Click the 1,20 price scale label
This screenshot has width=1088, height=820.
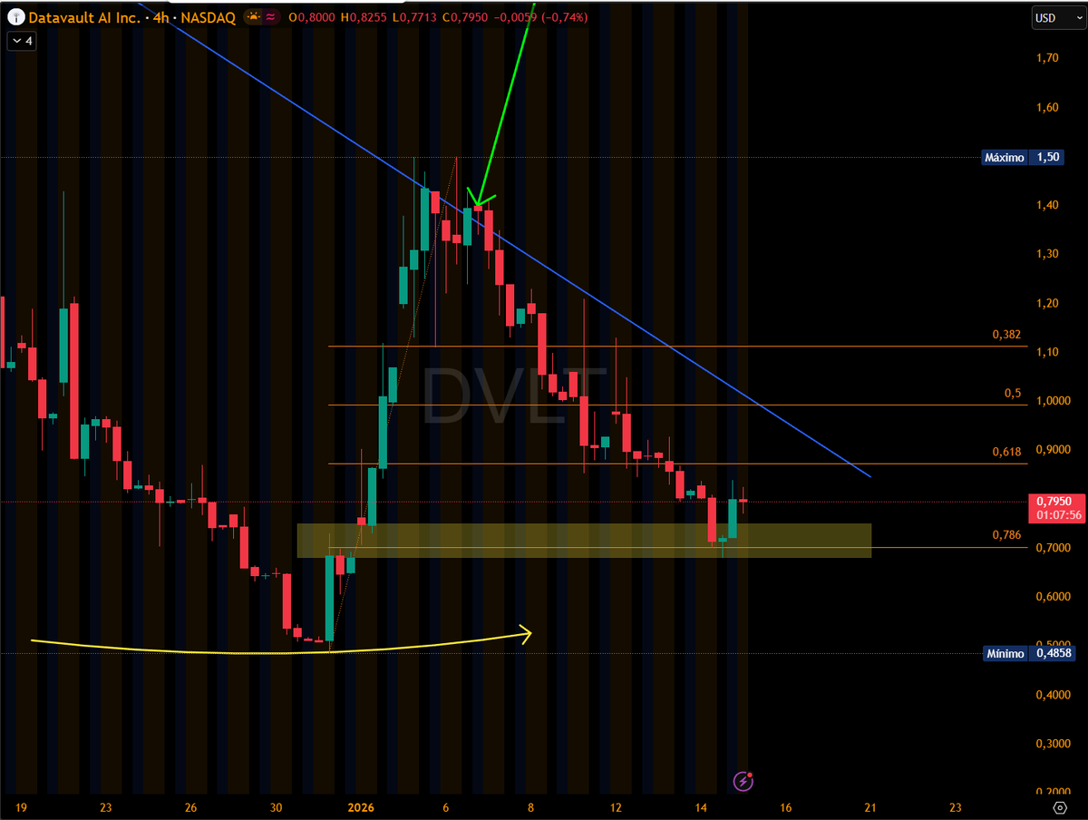coord(1046,303)
